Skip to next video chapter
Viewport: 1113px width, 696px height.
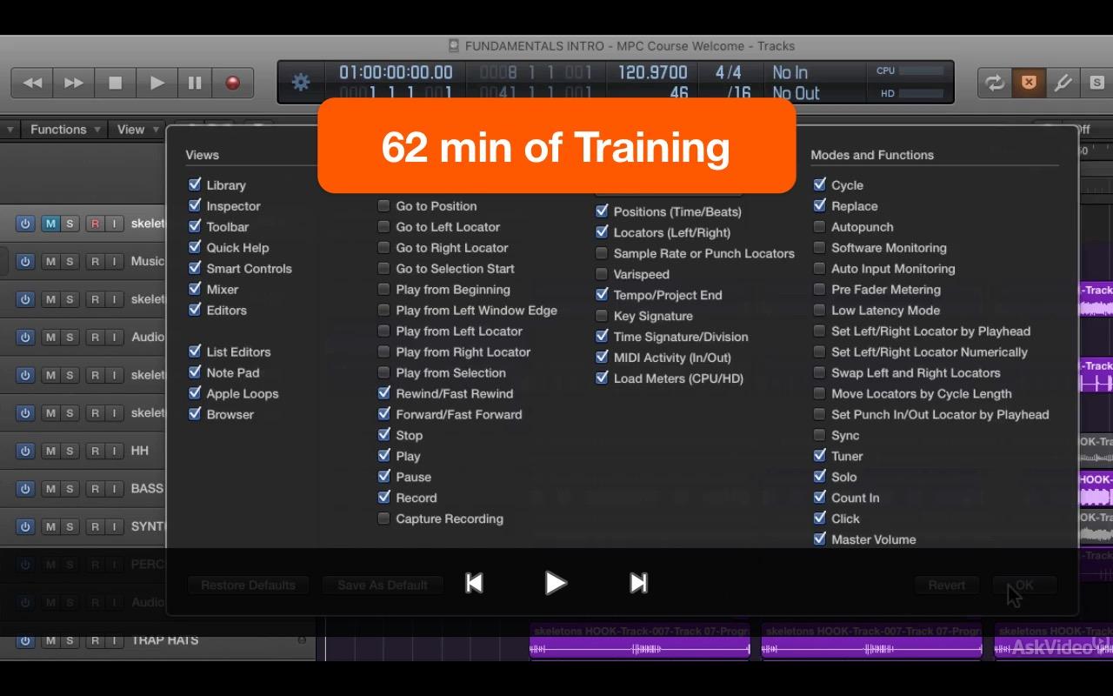click(x=638, y=583)
